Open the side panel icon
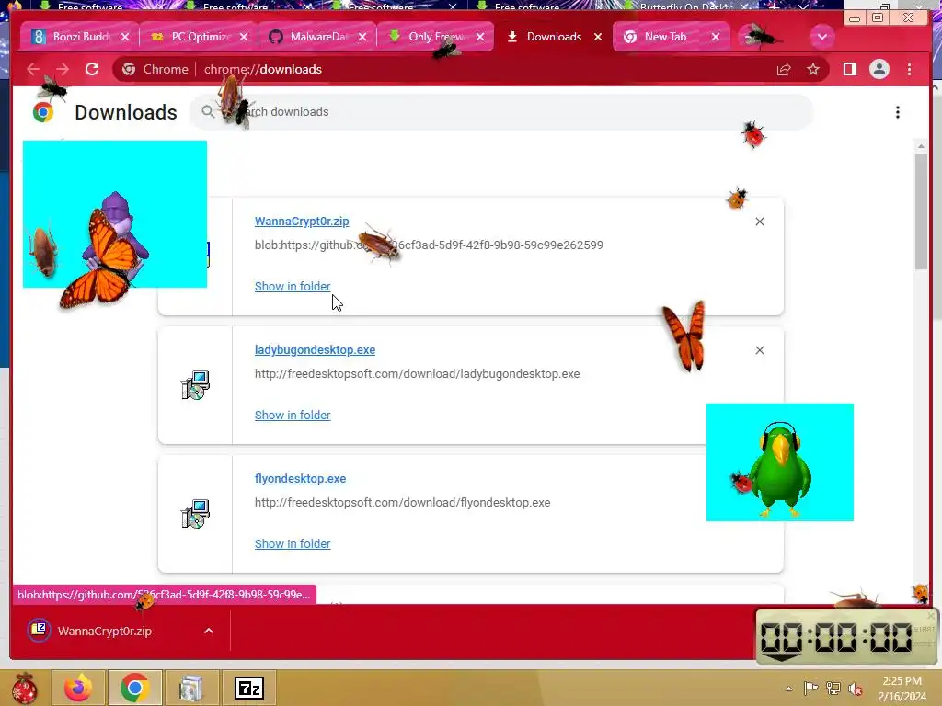This screenshot has width=942, height=706. coord(849,69)
